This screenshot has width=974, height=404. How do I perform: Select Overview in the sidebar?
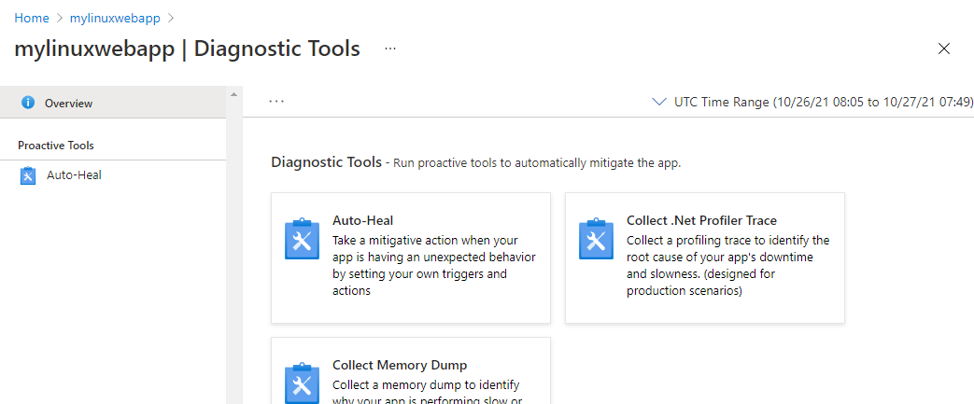113,103
